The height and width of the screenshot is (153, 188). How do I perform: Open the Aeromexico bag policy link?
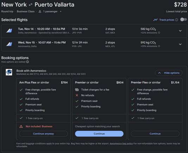(121, 144)
